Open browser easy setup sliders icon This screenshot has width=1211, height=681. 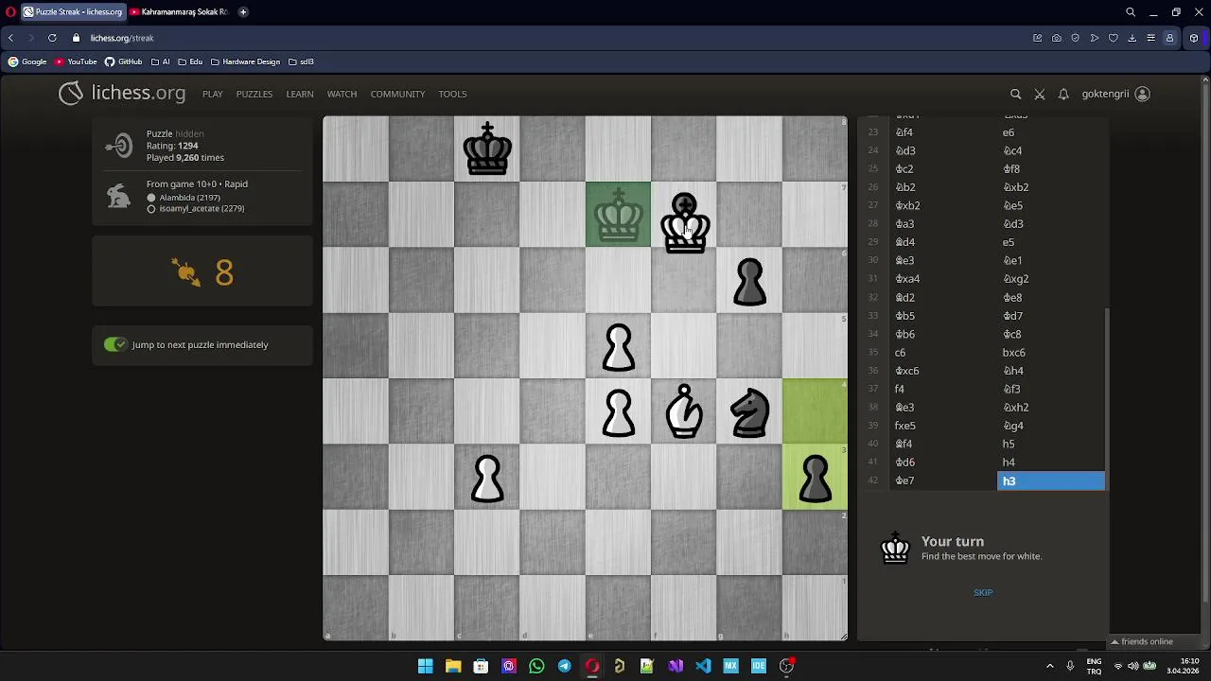1151,38
